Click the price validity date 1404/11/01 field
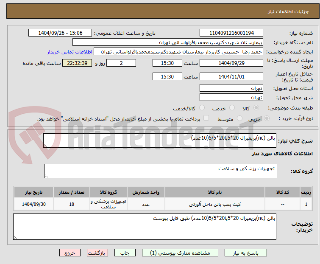This screenshot has height=264, width=320. [x=231, y=76]
